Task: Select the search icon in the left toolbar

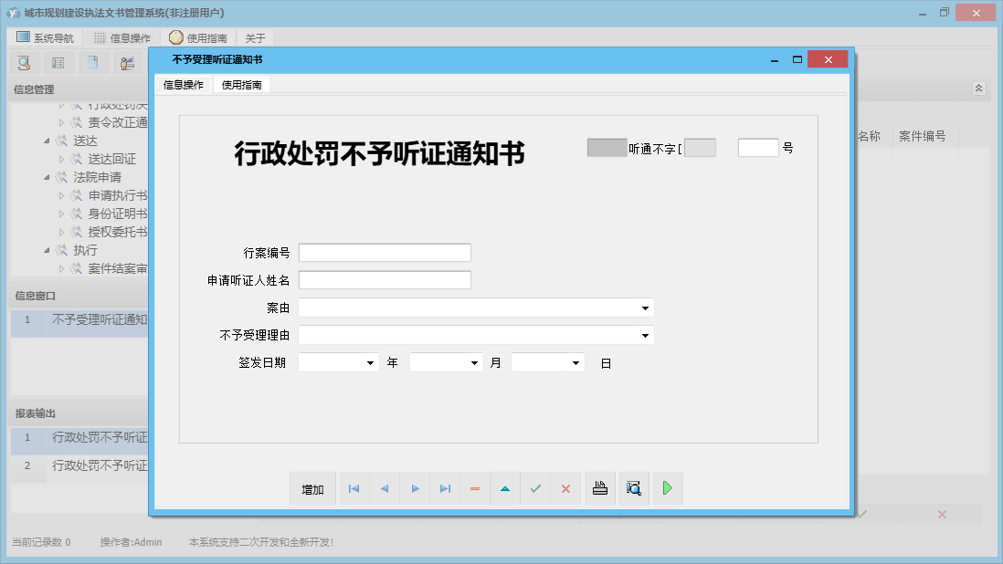Action: [24, 62]
